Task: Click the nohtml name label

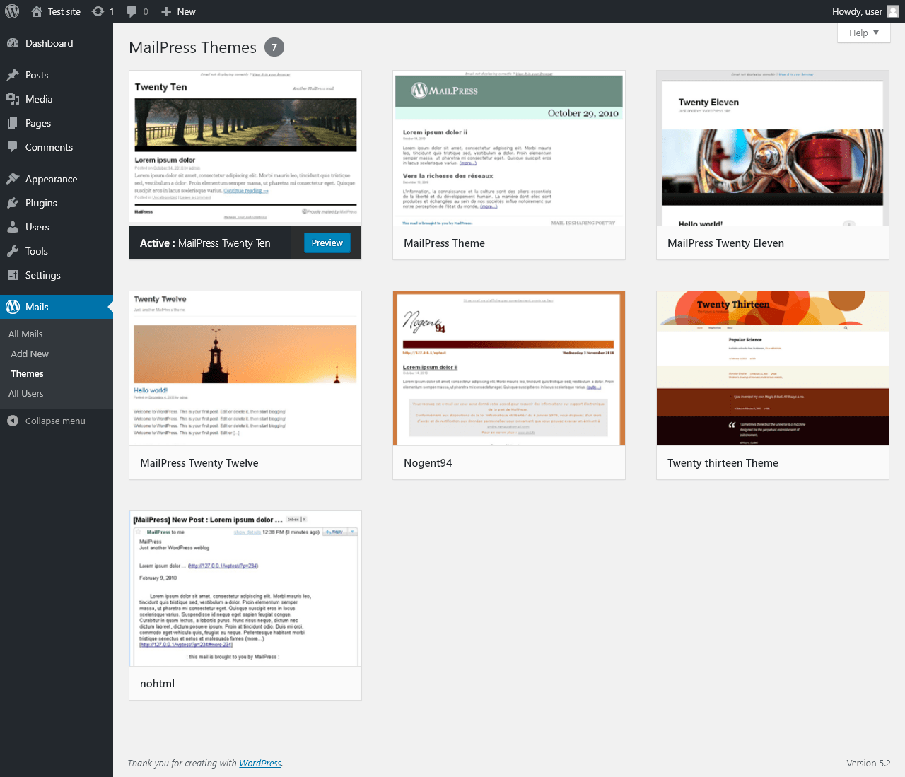Action: point(157,684)
